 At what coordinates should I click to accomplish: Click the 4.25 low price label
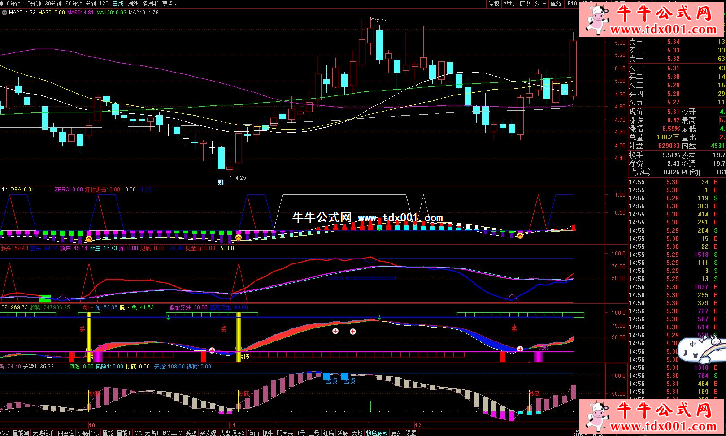coord(240,178)
